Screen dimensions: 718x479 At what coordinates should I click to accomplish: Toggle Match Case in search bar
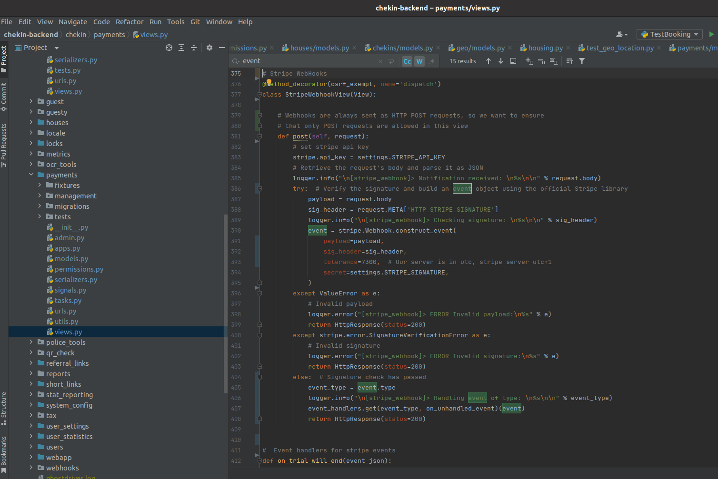pyautogui.click(x=407, y=61)
